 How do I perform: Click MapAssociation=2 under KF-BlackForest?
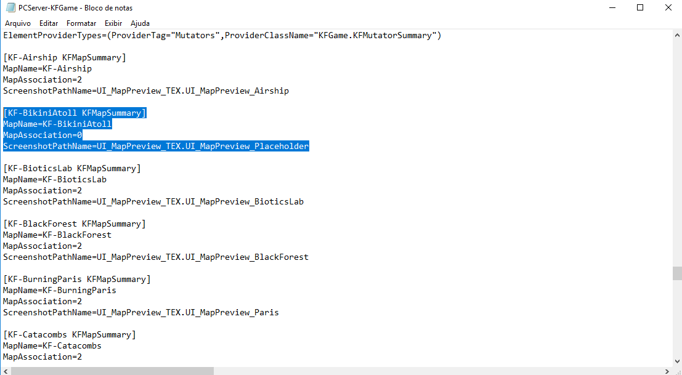[x=43, y=246]
